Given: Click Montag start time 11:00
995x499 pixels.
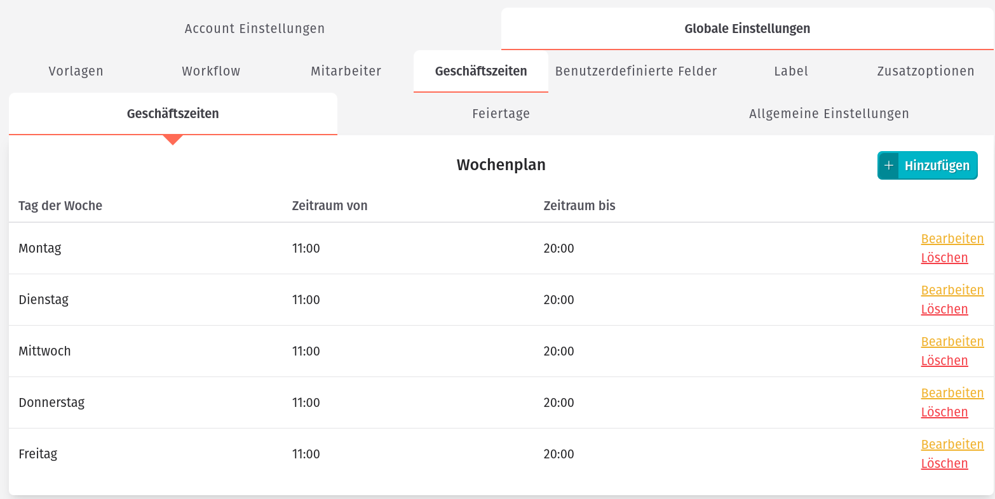Looking at the screenshot, I should [306, 248].
